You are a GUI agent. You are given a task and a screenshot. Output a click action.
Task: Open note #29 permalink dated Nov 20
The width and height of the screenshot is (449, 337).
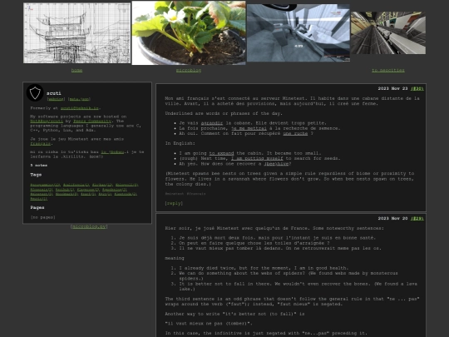click(417, 218)
